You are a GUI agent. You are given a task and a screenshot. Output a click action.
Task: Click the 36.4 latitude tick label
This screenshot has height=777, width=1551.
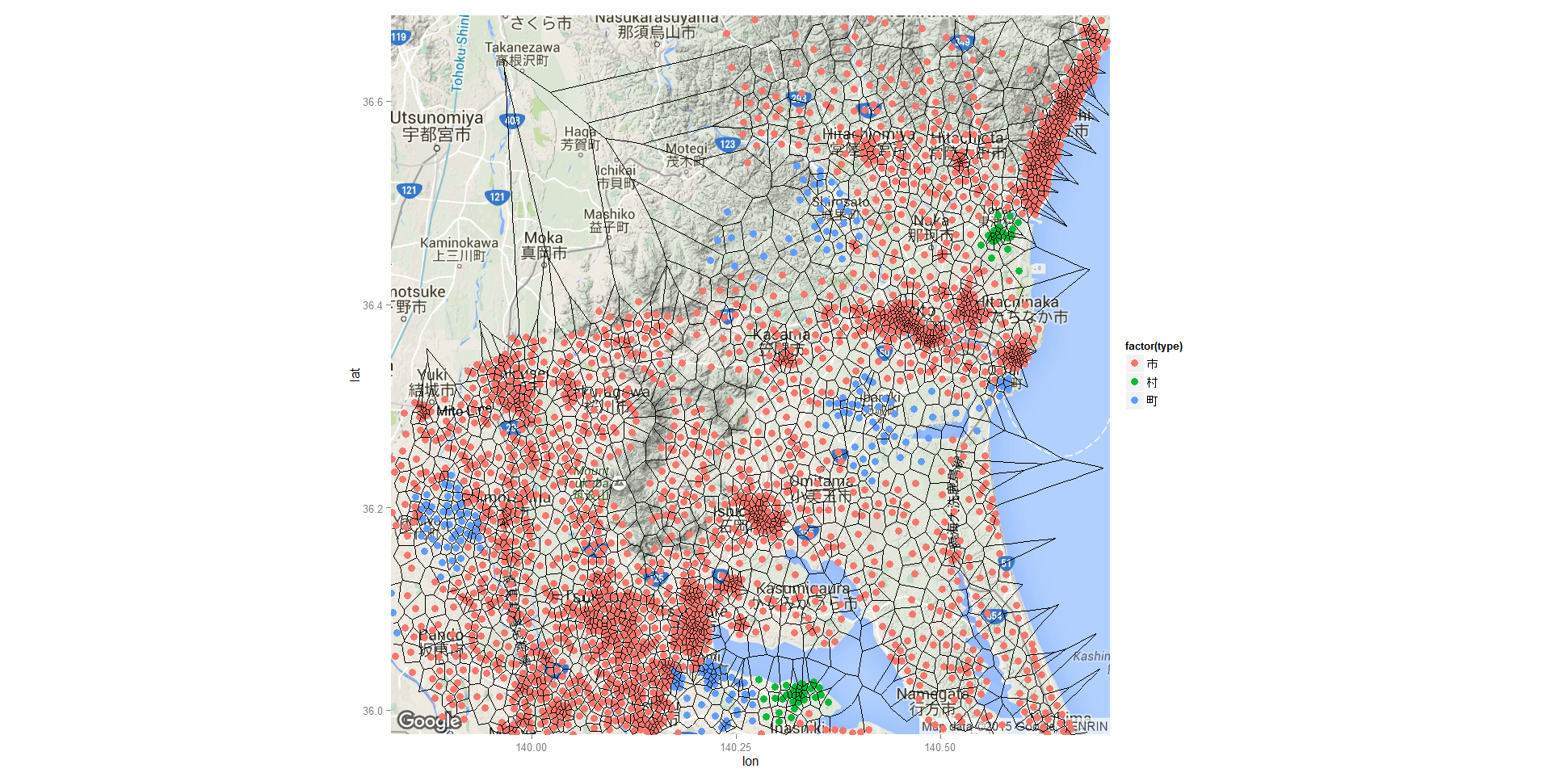(372, 305)
